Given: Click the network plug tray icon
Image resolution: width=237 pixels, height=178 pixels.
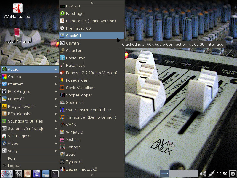Looking at the screenshot, I should point(211,174).
